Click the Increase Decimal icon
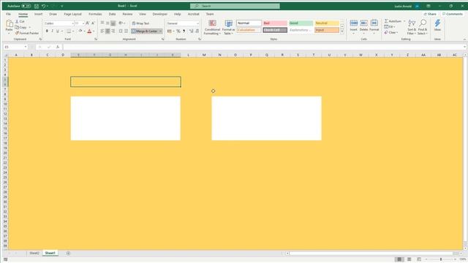This screenshot has width=468, height=263. tap(192, 31)
